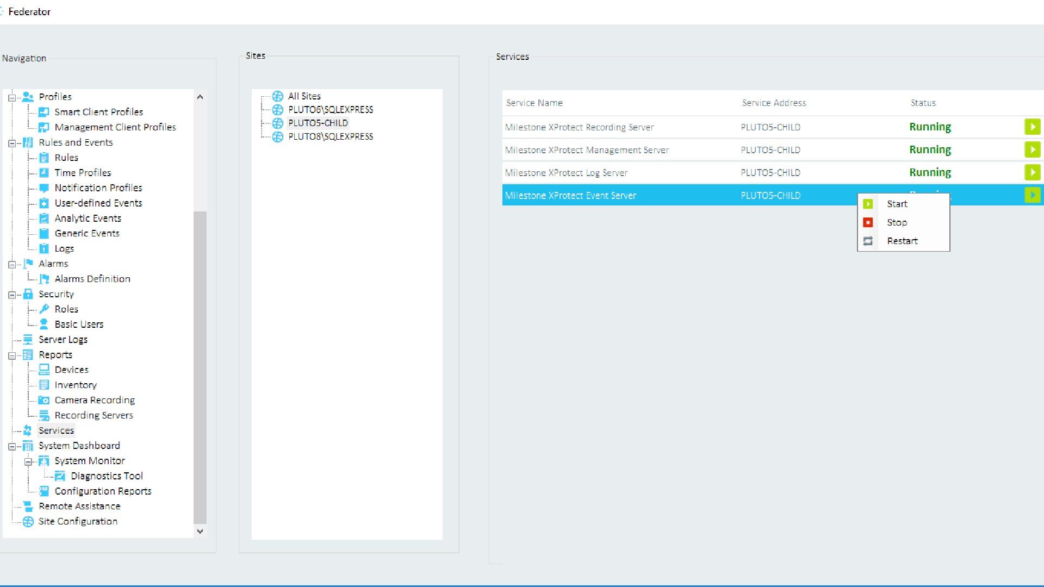
Task: Collapse the Reports tree node
Action: pyautogui.click(x=11, y=356)
